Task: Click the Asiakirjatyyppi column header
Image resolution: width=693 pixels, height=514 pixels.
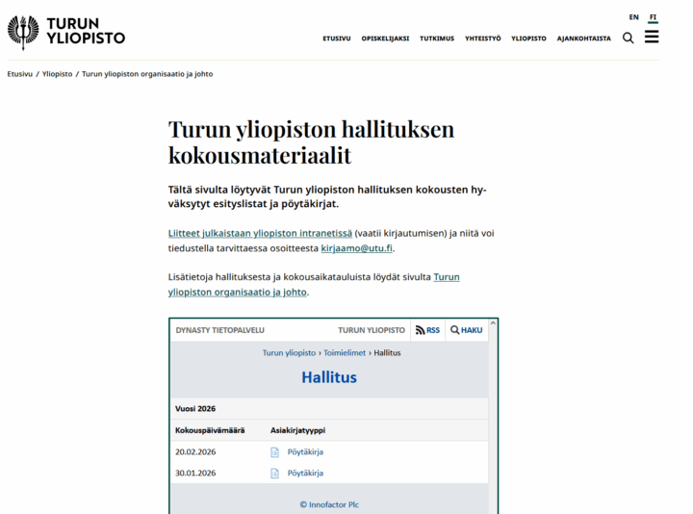Action: click(x=297, y=430)
